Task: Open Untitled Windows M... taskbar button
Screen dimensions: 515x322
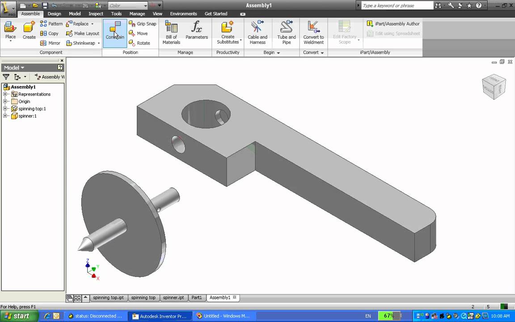Action: 224,316
